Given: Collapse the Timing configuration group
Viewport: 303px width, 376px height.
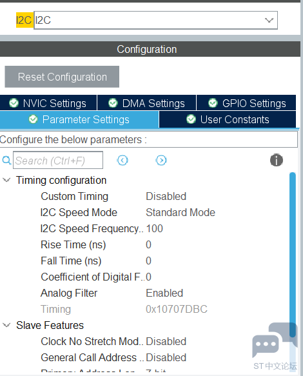Looking at the screenshot, I should [x=6, y=180].
